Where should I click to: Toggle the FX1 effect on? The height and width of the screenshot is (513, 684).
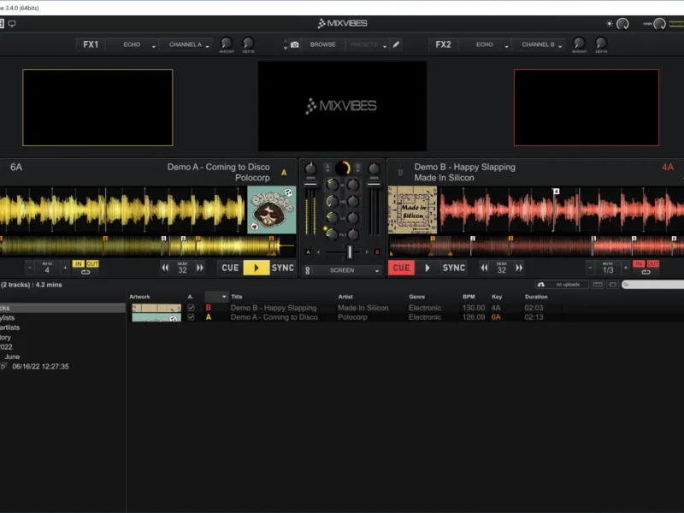91,44
